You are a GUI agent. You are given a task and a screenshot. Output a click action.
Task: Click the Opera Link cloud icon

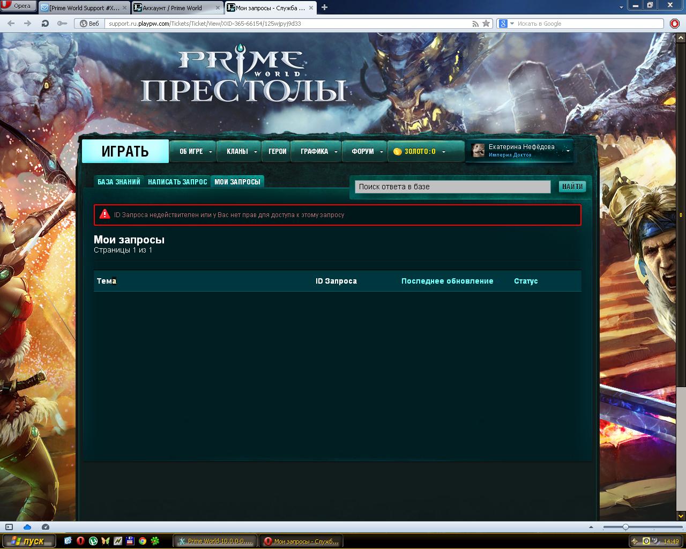pyautogui.click(x=27, y=527)
